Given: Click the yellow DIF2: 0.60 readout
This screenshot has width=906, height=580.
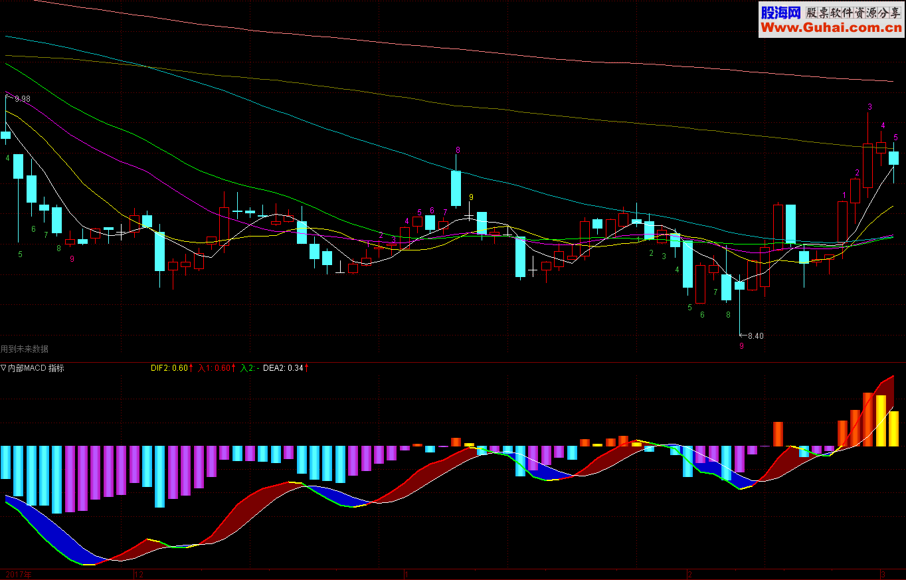Looking at the screenshot, I should click(169, 368).
